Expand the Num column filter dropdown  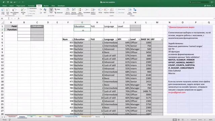click(73, 40)
